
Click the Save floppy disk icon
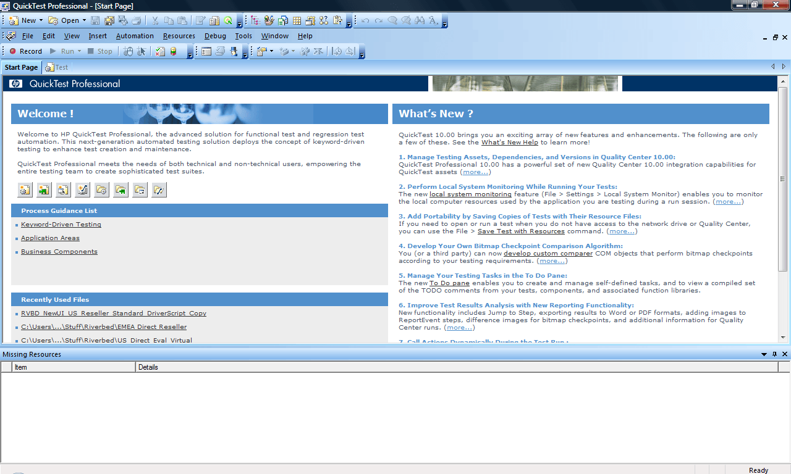click(95, 20)
